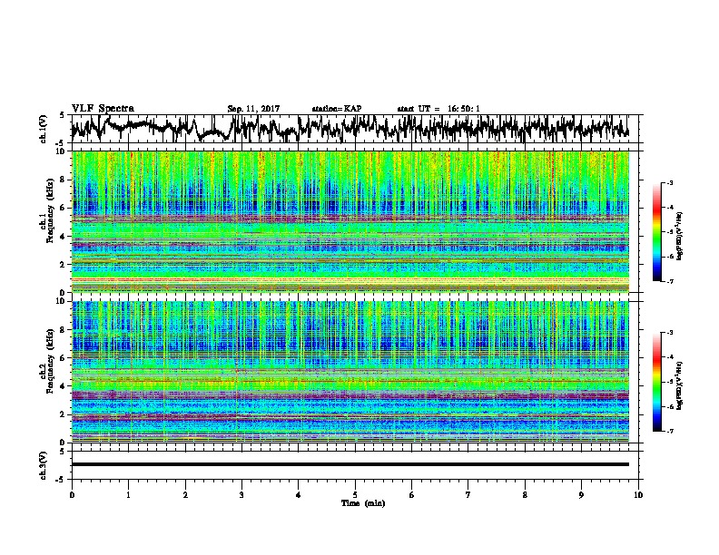719x555 pixels.
Task: Click the 'ch.3(V)' axis label
Action: 44,465
